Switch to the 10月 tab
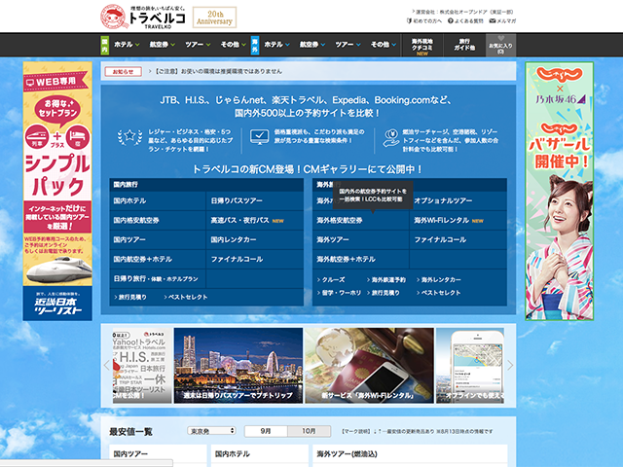The height and width of the screenshot is (467, 623). click(x=309, y=431)
